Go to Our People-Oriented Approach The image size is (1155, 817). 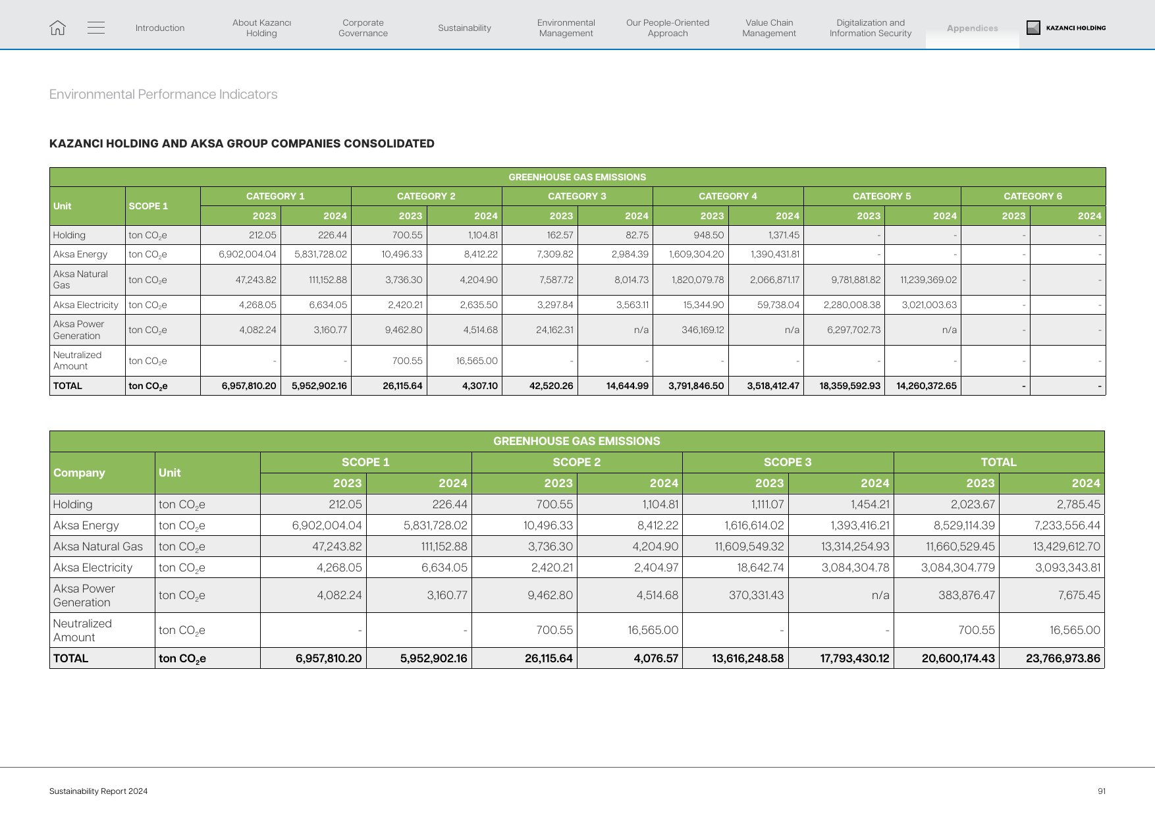tap(668, 28)
